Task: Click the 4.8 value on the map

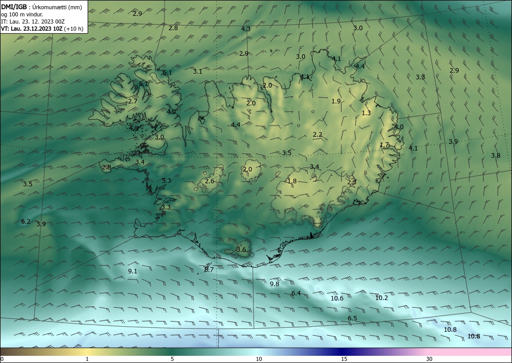Action: [x=133, y=129]
